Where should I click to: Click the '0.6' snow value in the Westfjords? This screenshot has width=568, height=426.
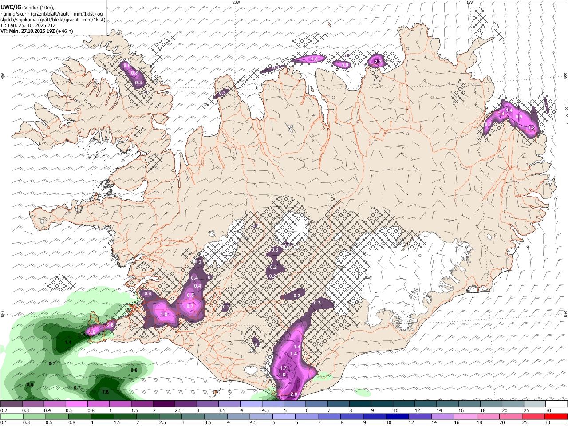point(126,66)
